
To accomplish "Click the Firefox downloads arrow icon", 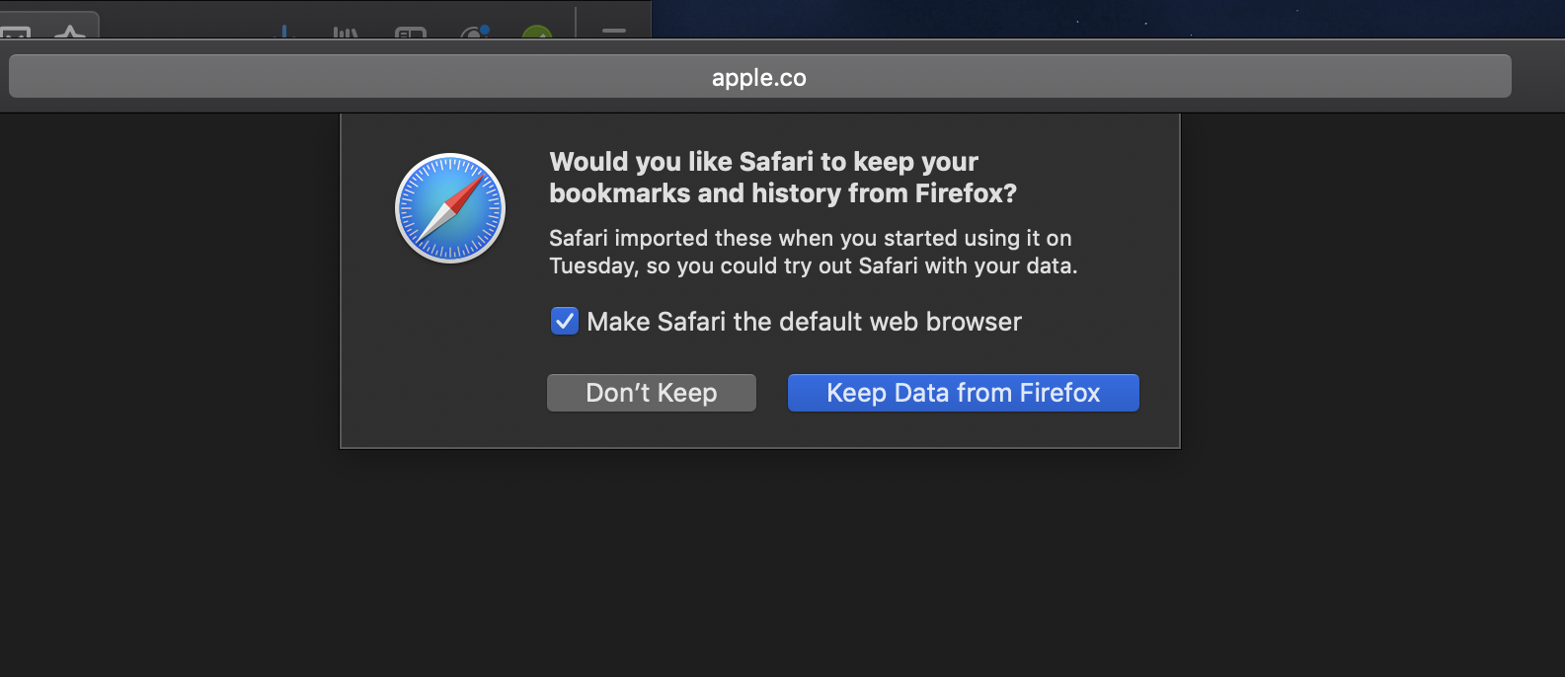I will [284, 33].
